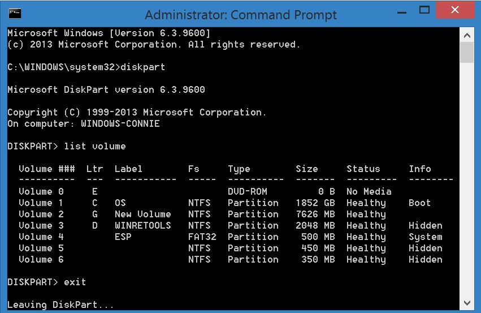The width and height of the screenshot is (481, 313).
Task: Click the 'Administrator: Command Prompt' title text
Action: tap(240, 15)
